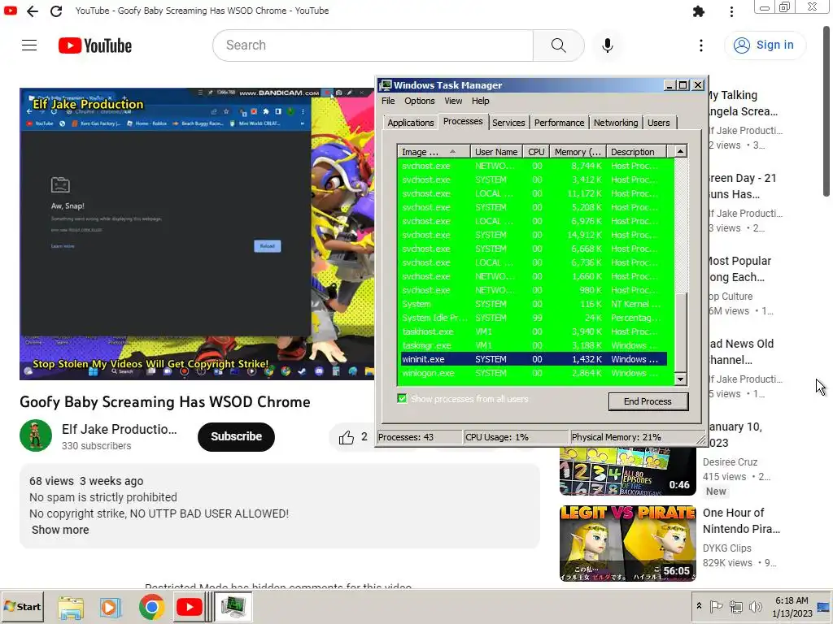Switch to the Applications tab
This screenshot has width=833, height=624.
coord(410,123)
